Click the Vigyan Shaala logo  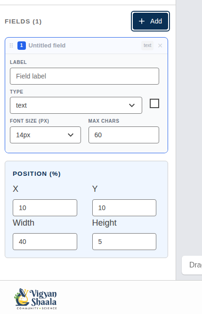pyautogui.click(x=36, y=299)
